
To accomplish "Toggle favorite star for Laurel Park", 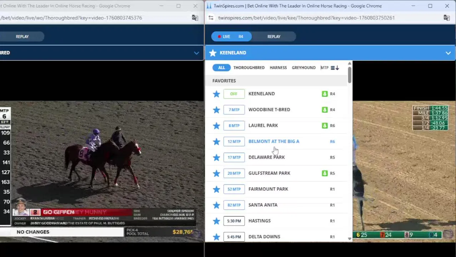I will [216, 126].
